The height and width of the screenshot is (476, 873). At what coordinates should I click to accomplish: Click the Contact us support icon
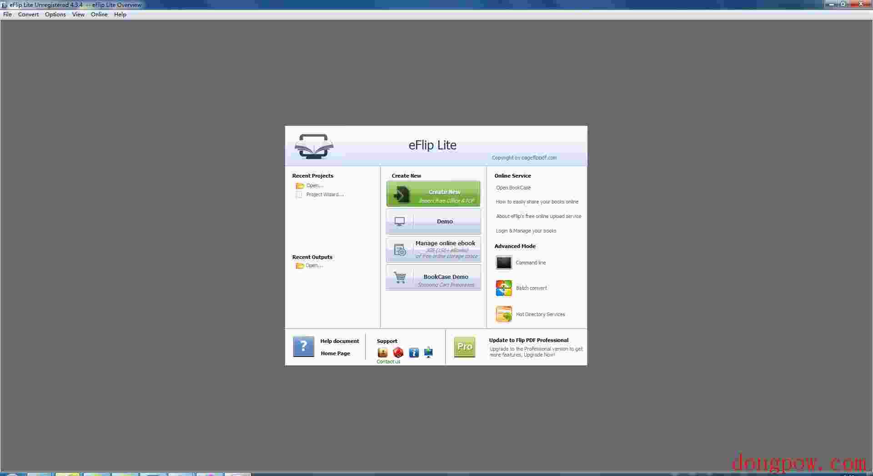point(383,352)
